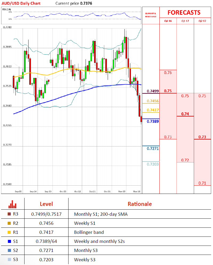Click the S1 blue color swatch
Screen dimensions: 213x265
coord(9,241)
